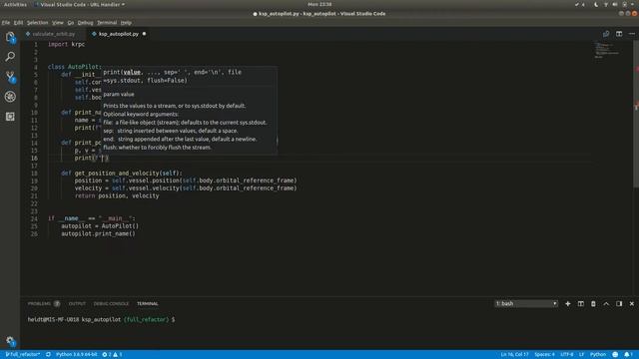Kill the terminal with trash icon
The height and width of the screenshot is (359, 639).
pos(593,303)
